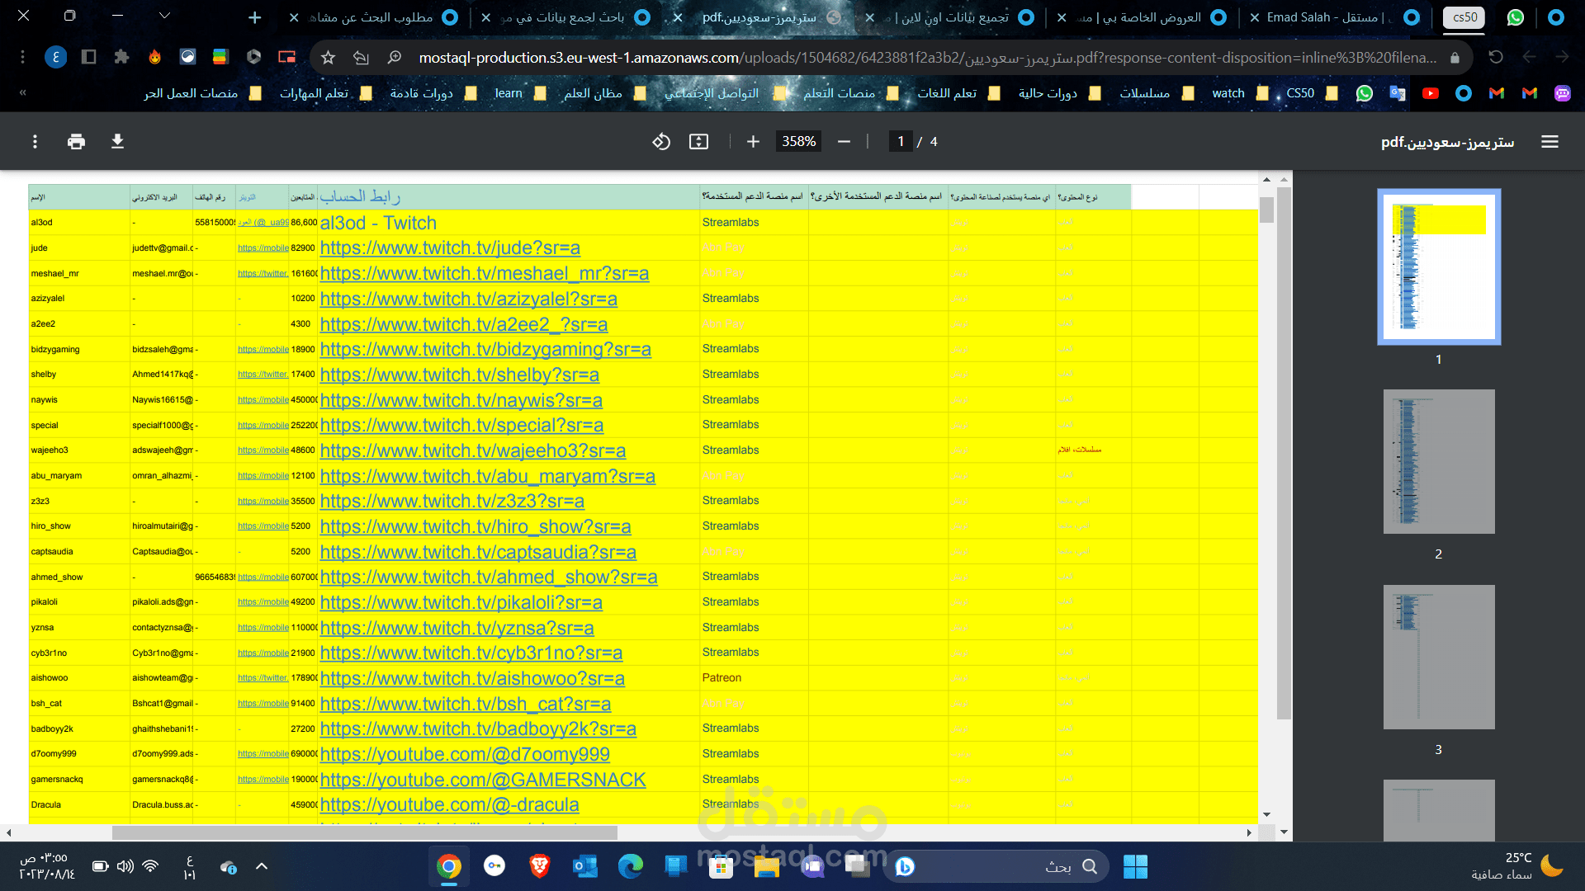This screenshot has width=1585, height=891.
Task: Switch to the Emad Salah مستقل tab
Action: click(1321, 17)
